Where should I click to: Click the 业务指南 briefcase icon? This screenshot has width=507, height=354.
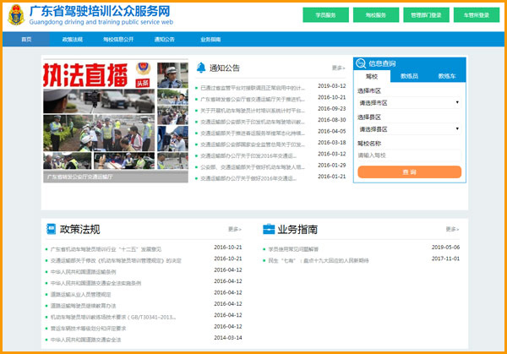(269, 229)
